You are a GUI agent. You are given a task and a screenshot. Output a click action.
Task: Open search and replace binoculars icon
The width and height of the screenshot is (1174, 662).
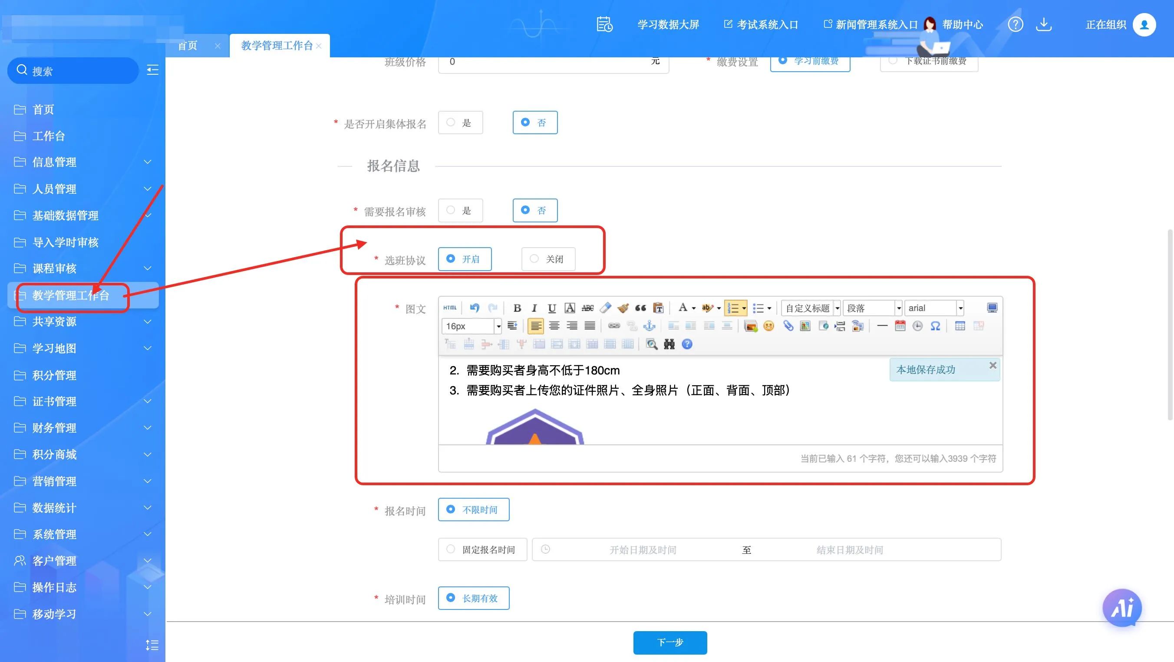pos(669,344)
